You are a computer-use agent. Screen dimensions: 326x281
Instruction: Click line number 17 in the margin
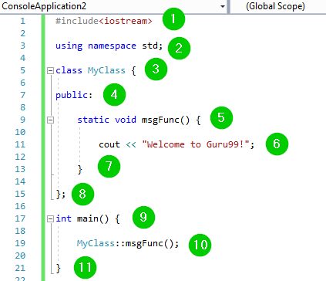[x=20, y=218]
